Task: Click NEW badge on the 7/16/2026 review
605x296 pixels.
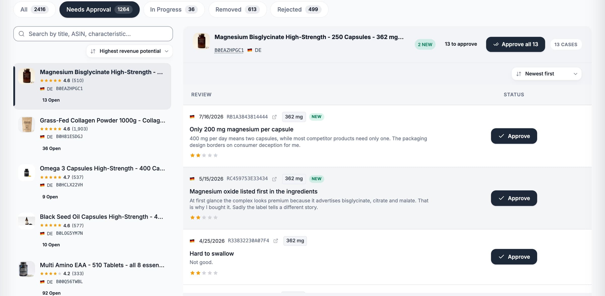Action: [x=316, y=117]
